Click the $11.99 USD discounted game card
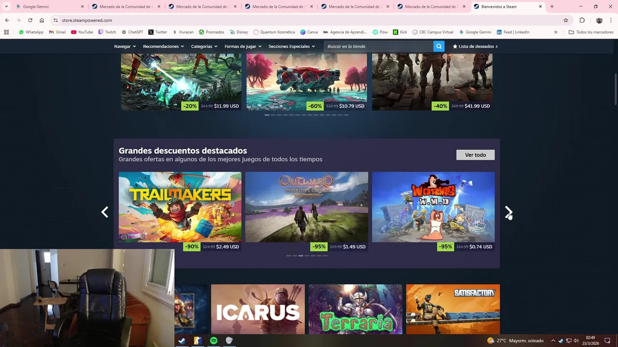 (x=181, y=82)
